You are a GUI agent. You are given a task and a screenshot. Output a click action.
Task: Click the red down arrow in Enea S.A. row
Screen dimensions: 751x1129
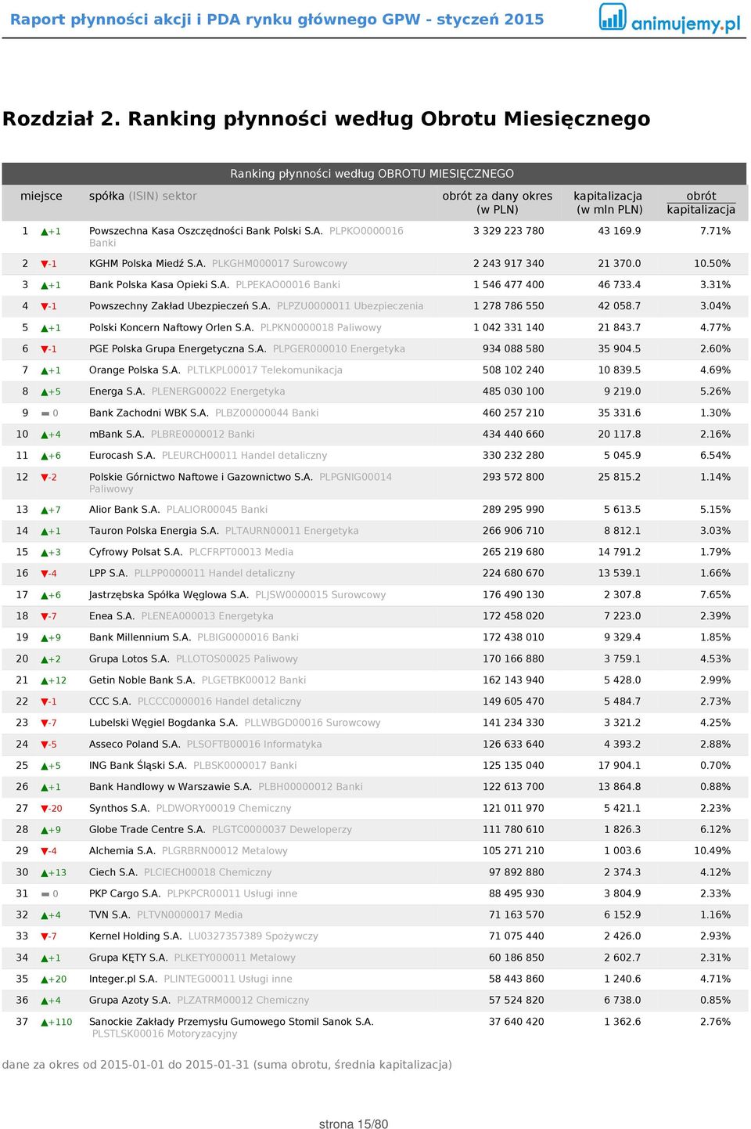[45, 616]
